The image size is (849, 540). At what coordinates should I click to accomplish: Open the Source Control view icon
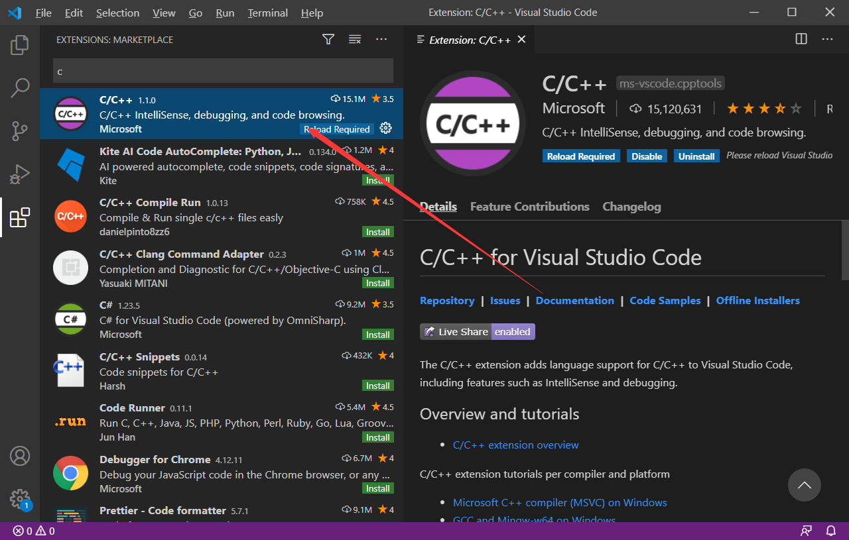pyautogui.click(x=20, y=131)
